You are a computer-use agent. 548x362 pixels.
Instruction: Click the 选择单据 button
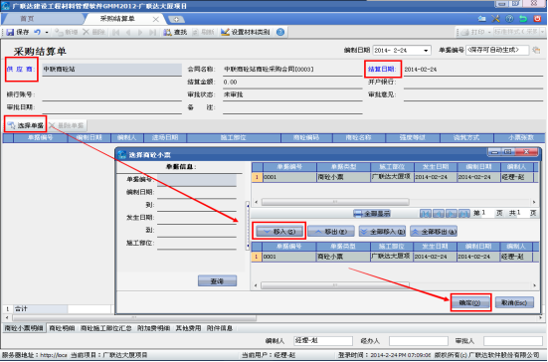pyautogui.click(x=26, y=125)
